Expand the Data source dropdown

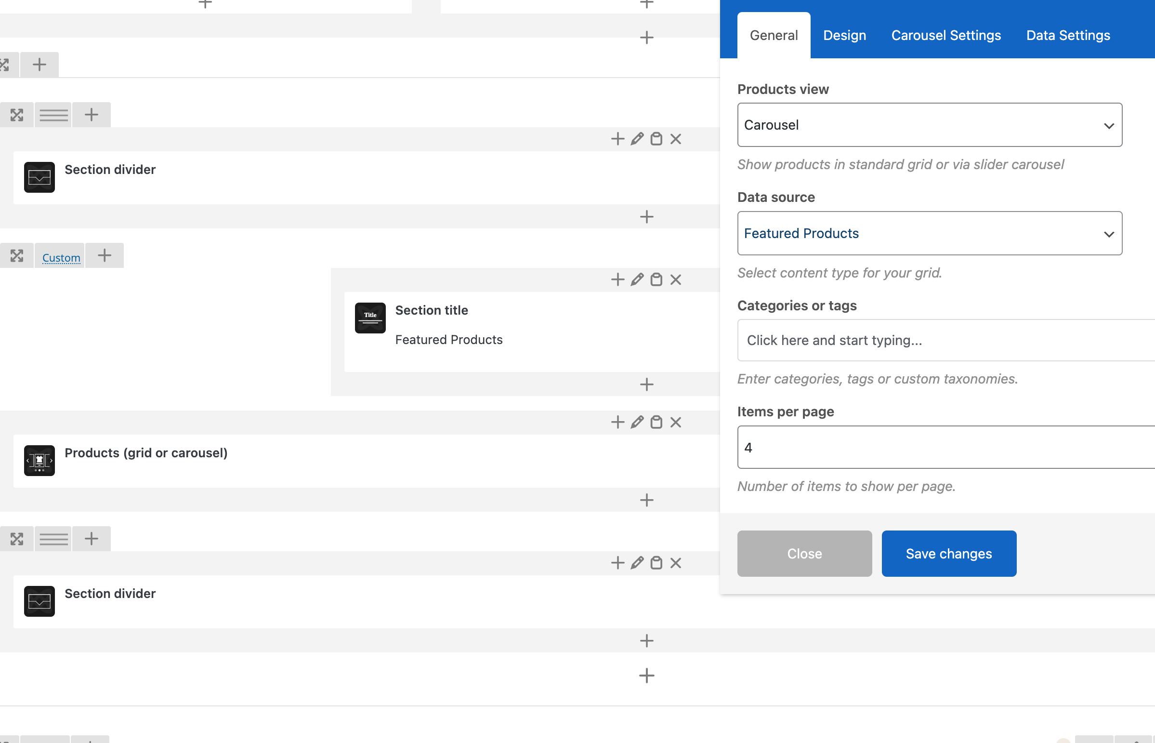[929, 234]
